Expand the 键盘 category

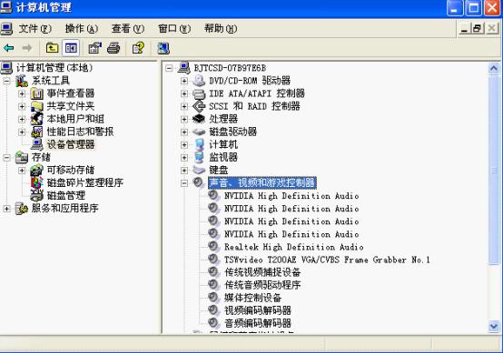tap(184, 171)
